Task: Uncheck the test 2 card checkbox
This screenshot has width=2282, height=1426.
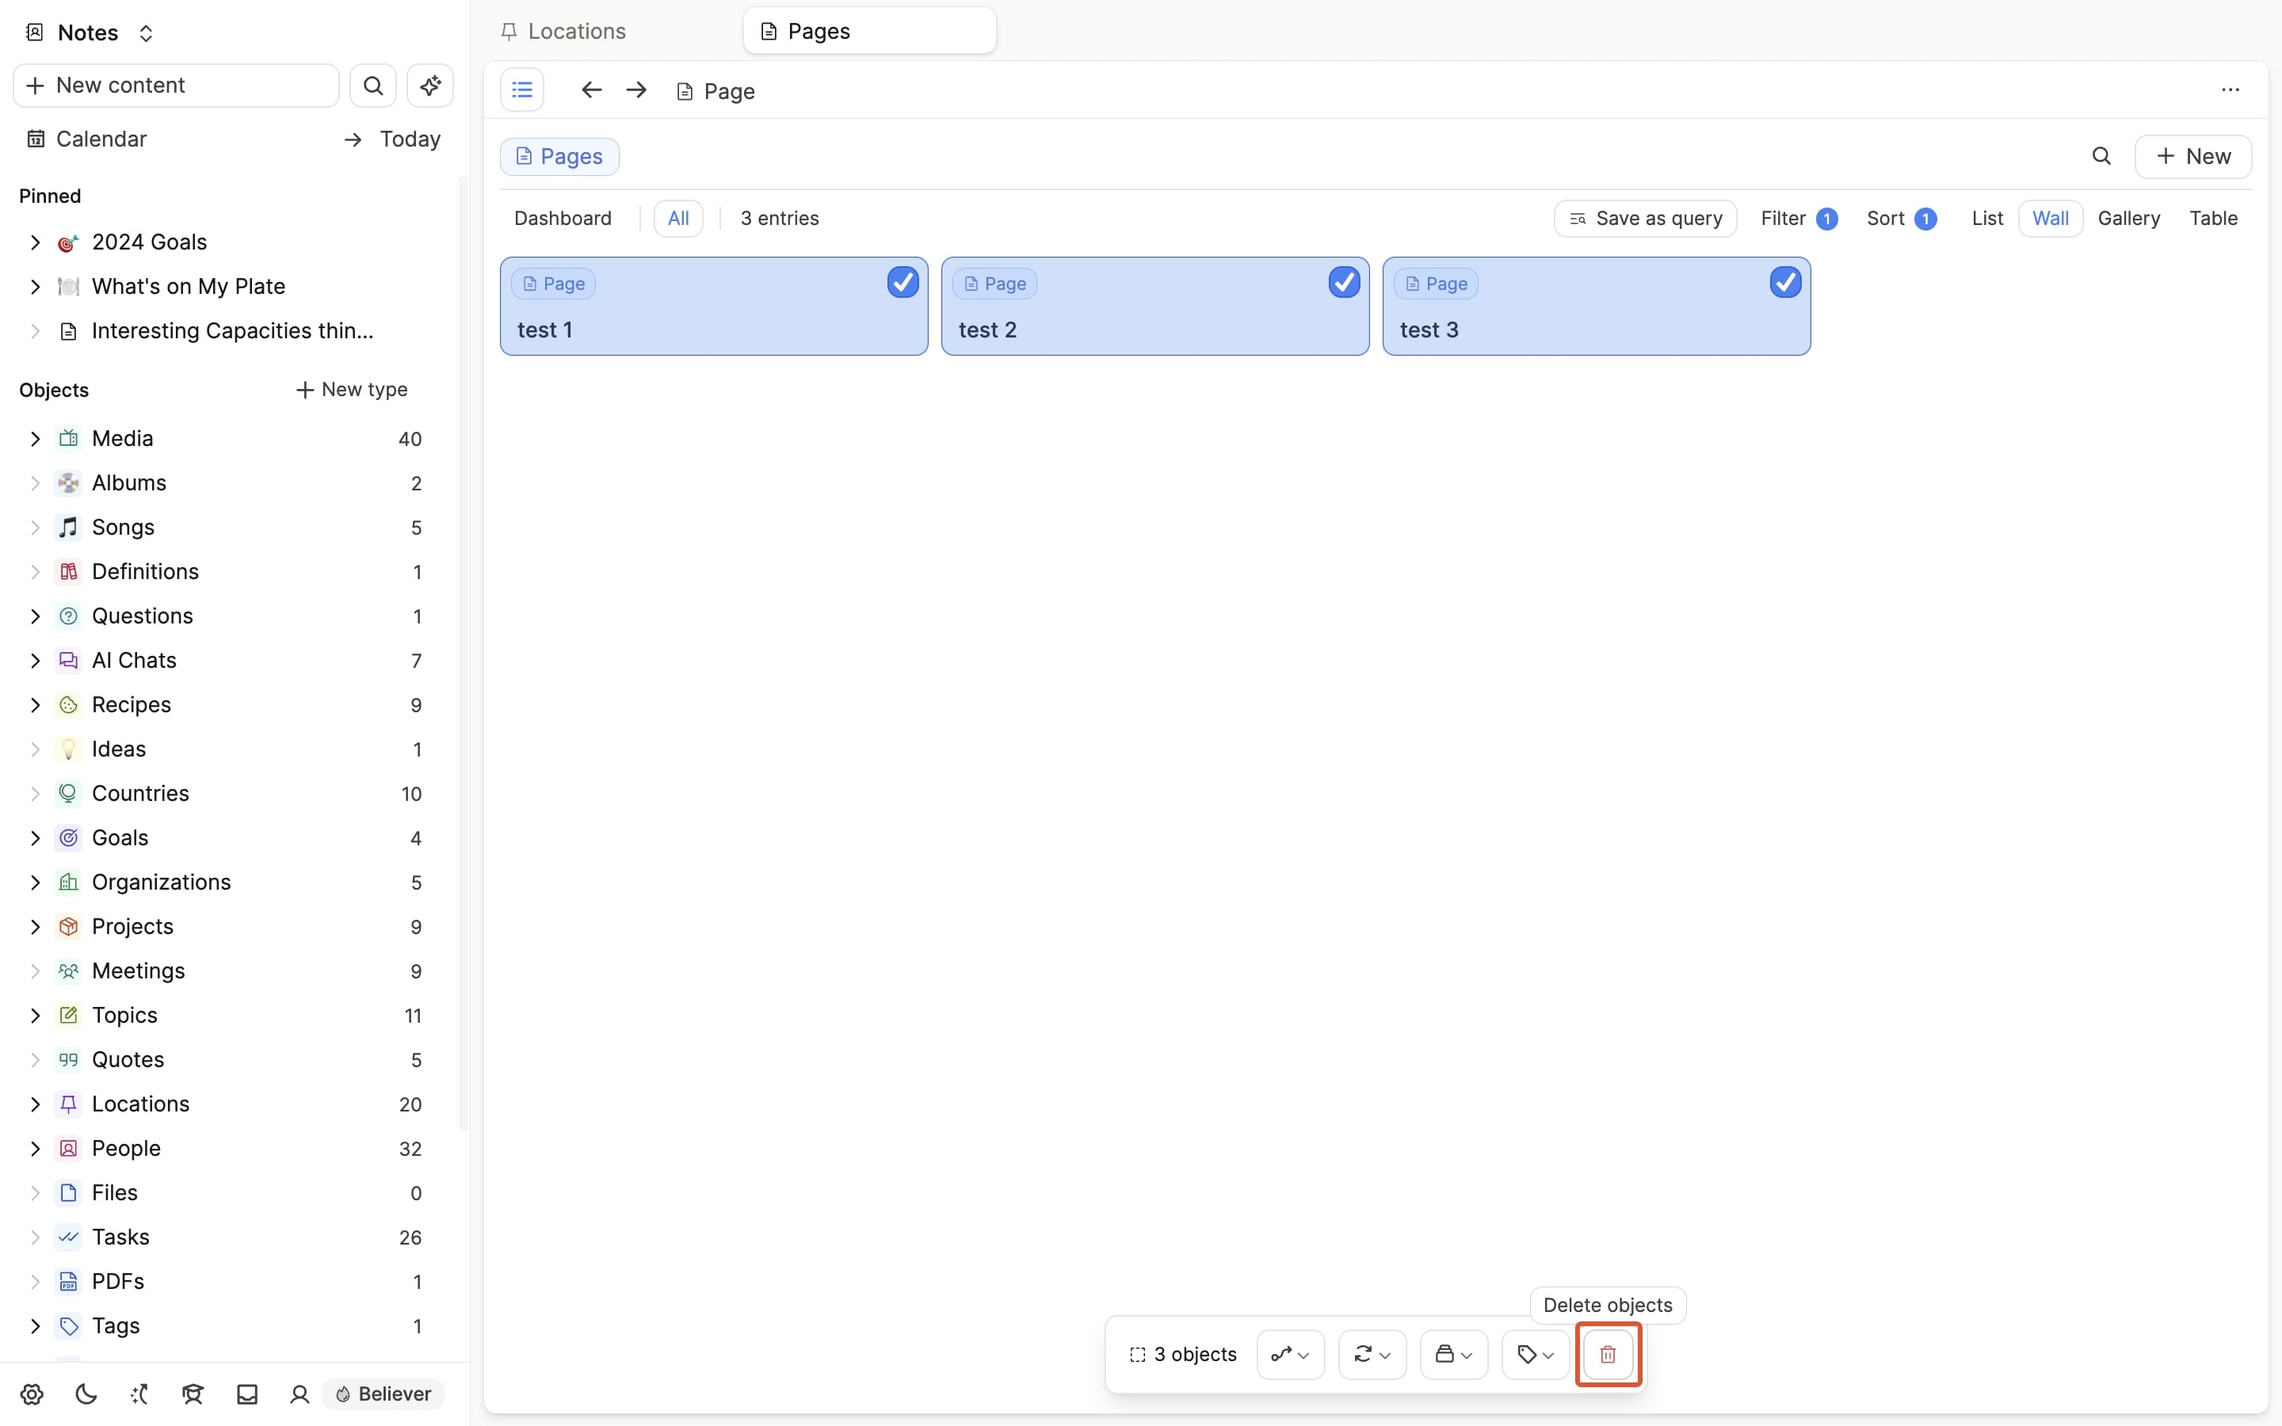Action: tap(1344, 282)
